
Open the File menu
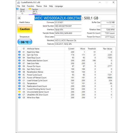point(19,6)
